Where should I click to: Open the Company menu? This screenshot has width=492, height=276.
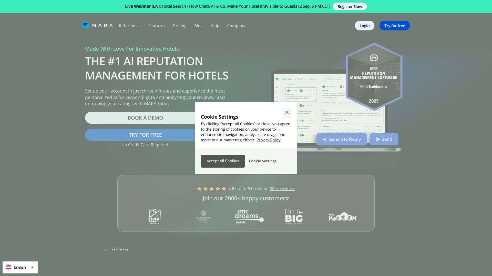pos(236,26)
